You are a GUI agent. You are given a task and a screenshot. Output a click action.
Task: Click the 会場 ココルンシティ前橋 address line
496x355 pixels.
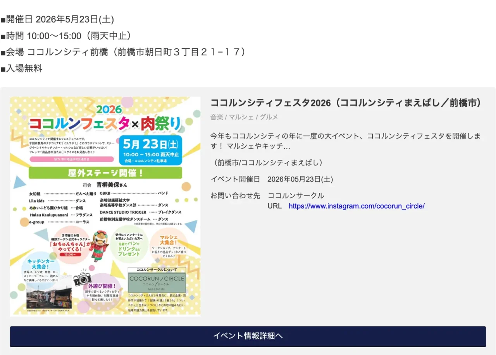coord(123,52)
